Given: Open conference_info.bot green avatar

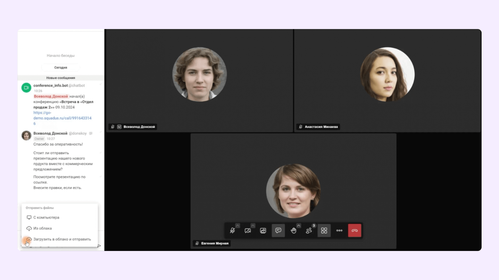Looking at the screenshot, I should [26, 88].
